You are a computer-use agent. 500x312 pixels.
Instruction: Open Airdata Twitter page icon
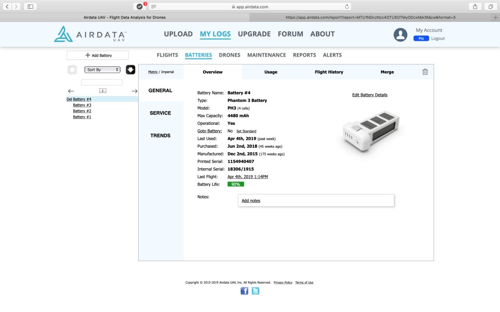tap(255, 291)
